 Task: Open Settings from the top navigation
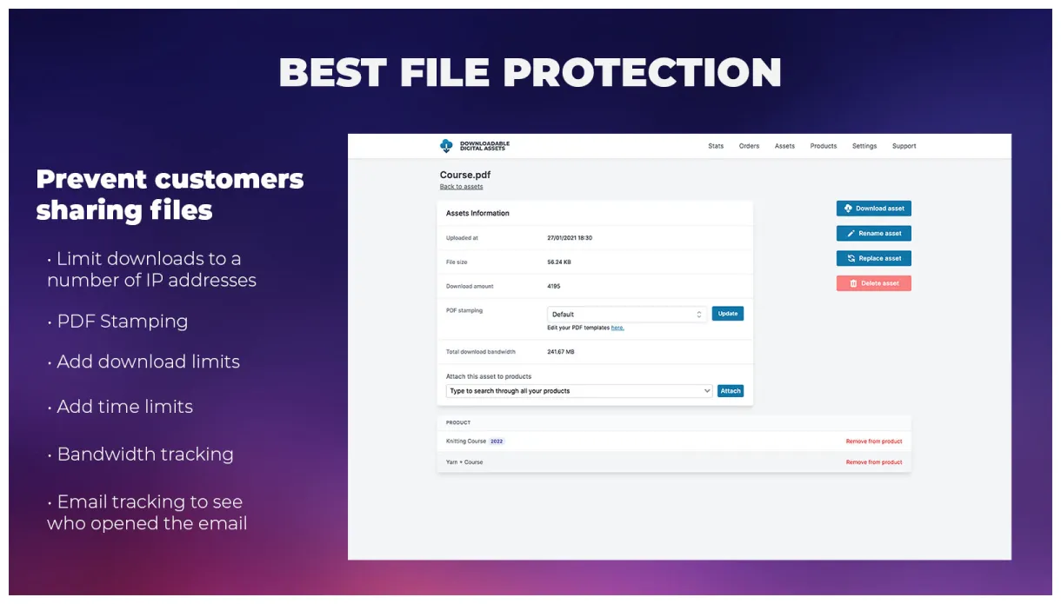pos(864,146)
